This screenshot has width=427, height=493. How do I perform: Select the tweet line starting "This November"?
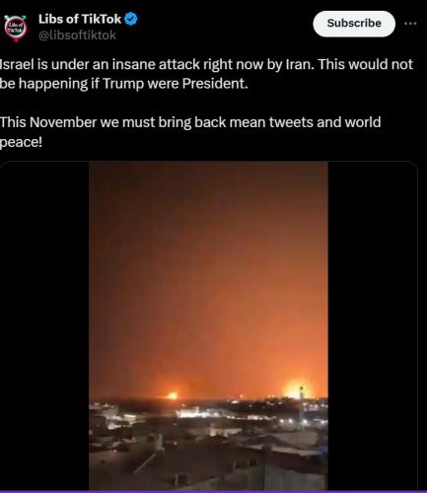tap(190, 132)
